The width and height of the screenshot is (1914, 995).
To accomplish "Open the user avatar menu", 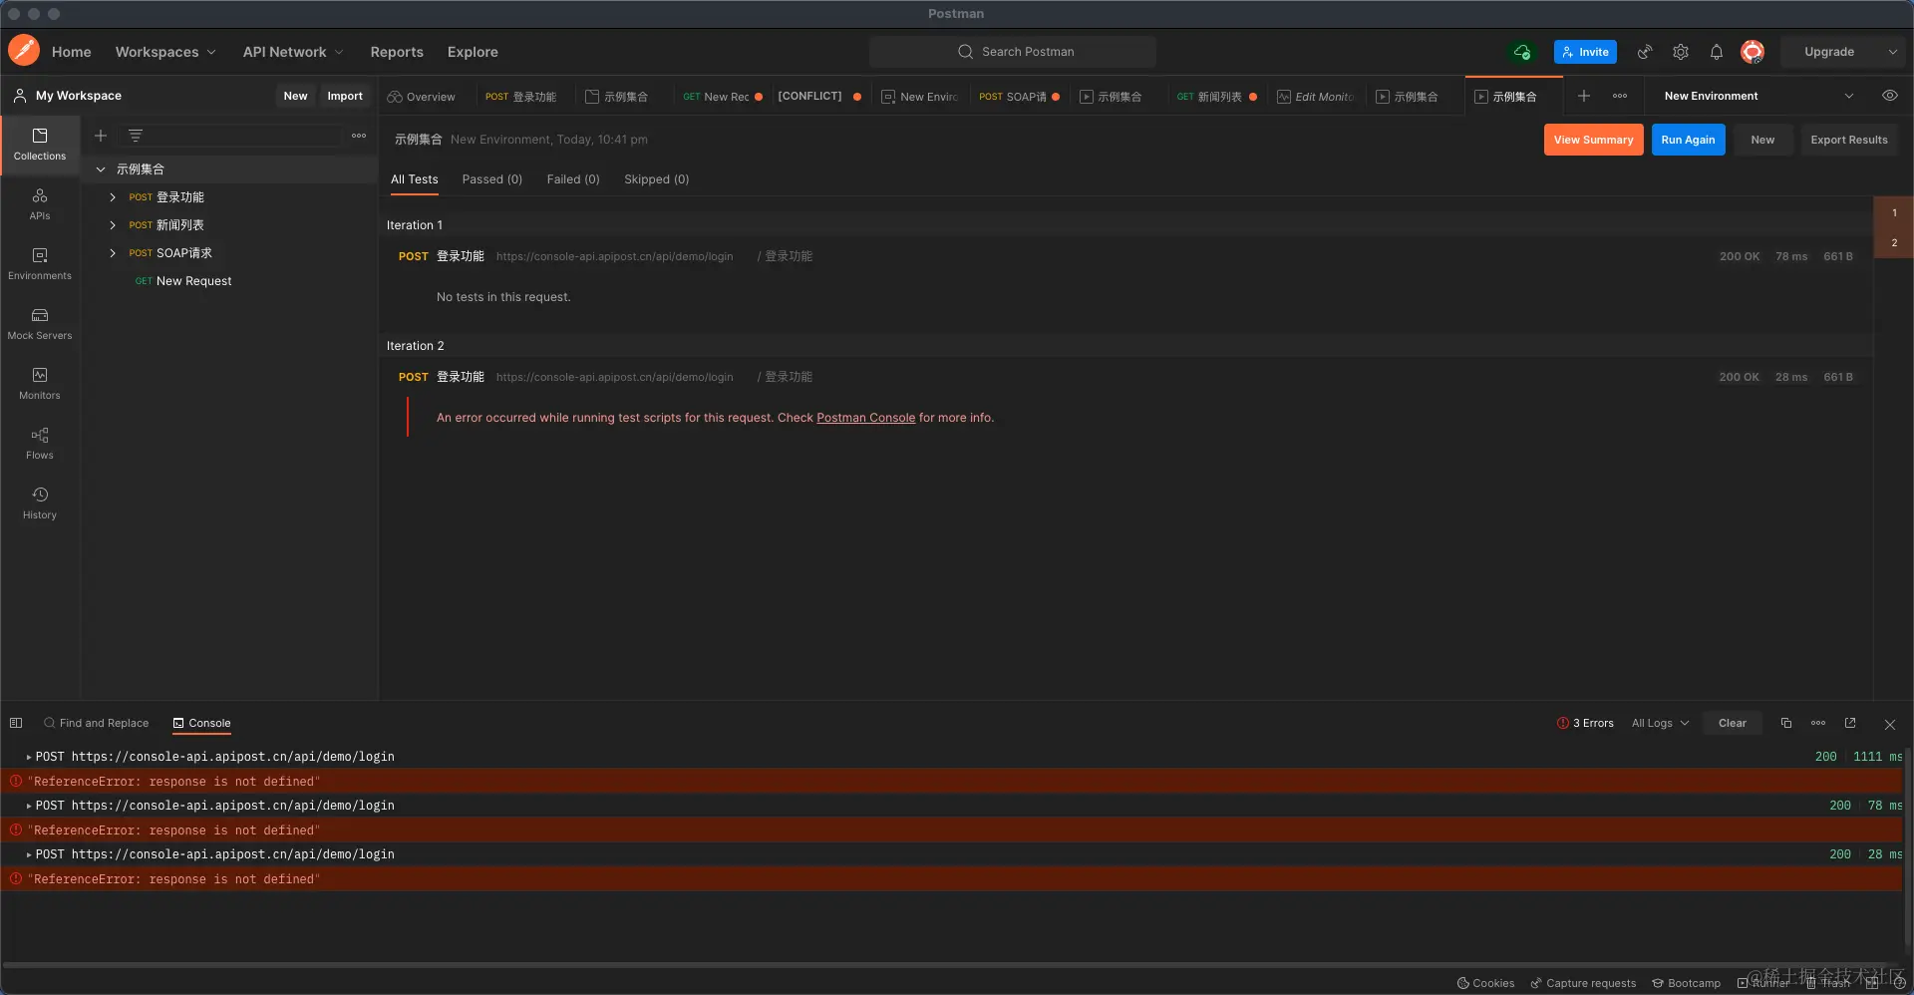I will coord(1753,52).
